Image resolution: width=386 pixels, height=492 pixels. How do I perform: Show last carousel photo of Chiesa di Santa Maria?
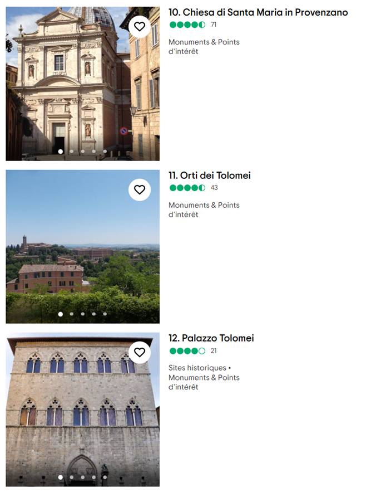[105, 151]
